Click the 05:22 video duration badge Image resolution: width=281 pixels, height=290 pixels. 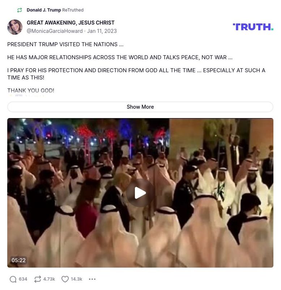(18, 260)
